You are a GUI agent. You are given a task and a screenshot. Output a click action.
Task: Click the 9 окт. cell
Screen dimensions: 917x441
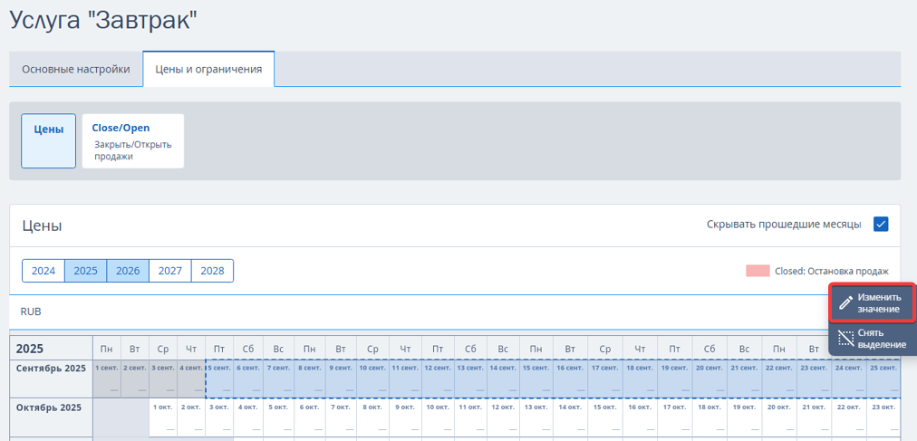[x=405, y=417]
